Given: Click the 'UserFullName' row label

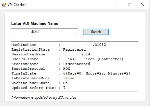Looking at the screenshot, I should [25, 59].
